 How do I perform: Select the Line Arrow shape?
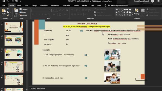122,10
